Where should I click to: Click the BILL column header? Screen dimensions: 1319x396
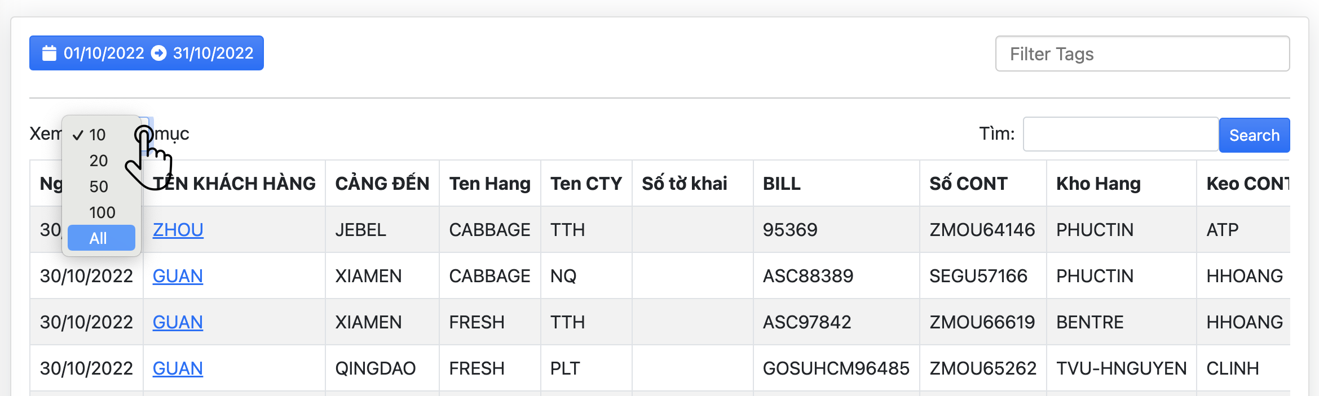(x=782, y=184)
